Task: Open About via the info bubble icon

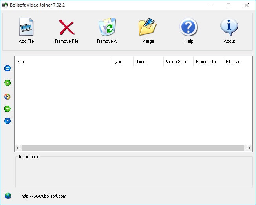Action: tap(229, 27)
